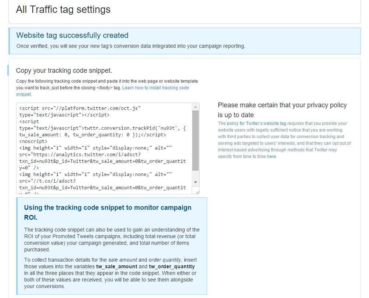The height and width of the screenshot is (298, 369).
Task: Click the code box scroll up arrow
Action: pyautogui.click(x=195, y=107)
